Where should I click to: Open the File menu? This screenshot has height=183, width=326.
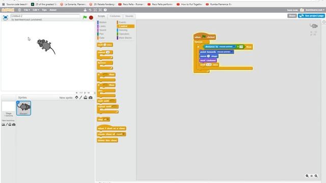(x=26, y=10)
